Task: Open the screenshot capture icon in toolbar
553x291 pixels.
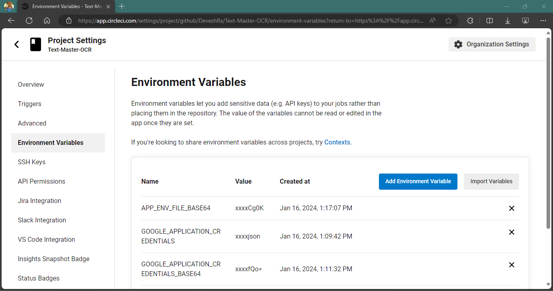Action: point(525,21)
